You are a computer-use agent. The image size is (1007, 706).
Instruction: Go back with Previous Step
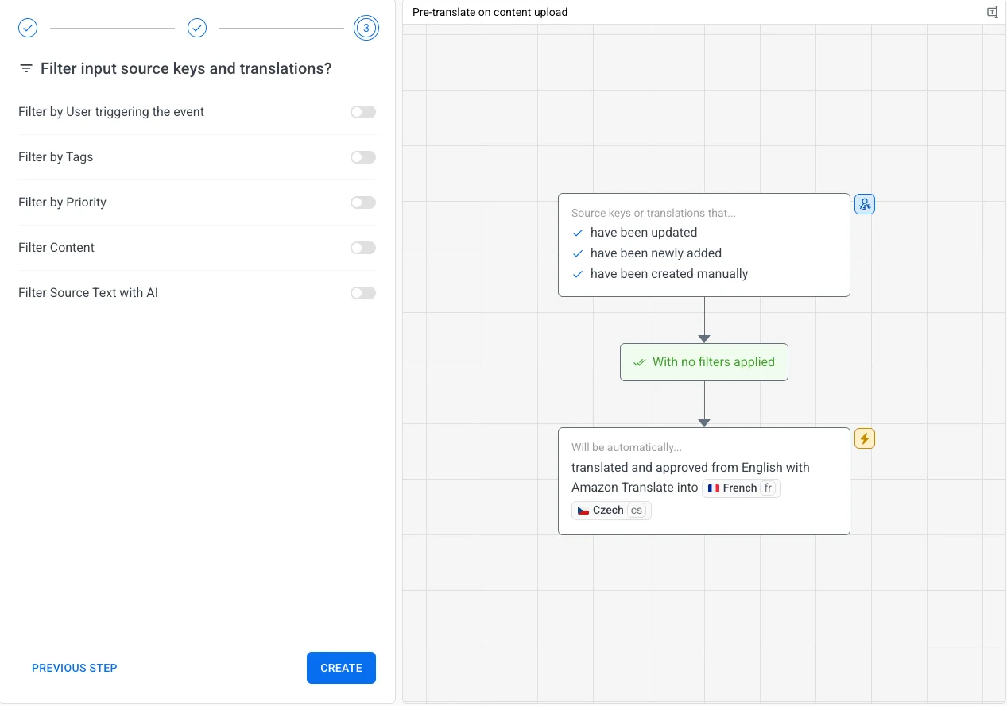coord(75,668)
